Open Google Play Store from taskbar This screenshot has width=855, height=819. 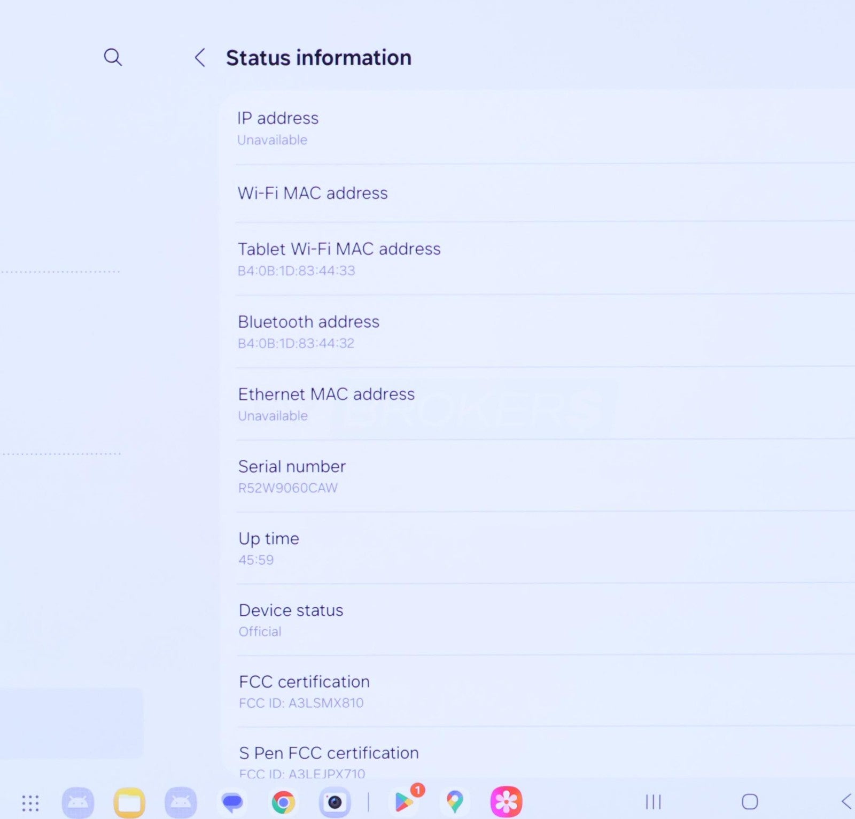click(x=405, y=802)
